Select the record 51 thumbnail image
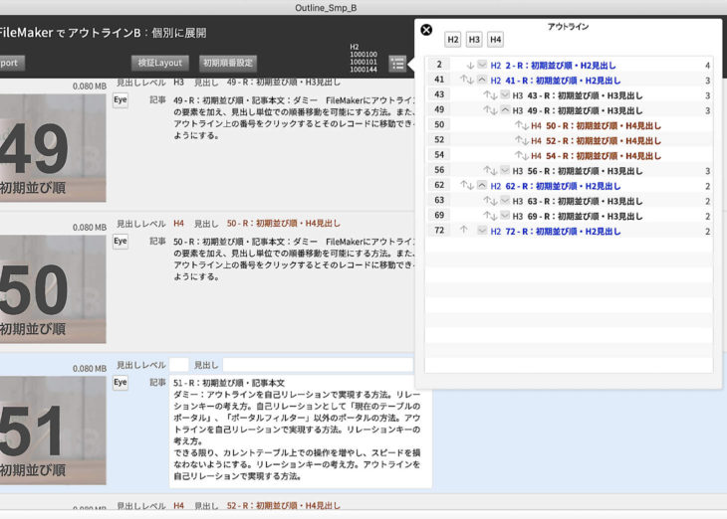 pos(53,431)
